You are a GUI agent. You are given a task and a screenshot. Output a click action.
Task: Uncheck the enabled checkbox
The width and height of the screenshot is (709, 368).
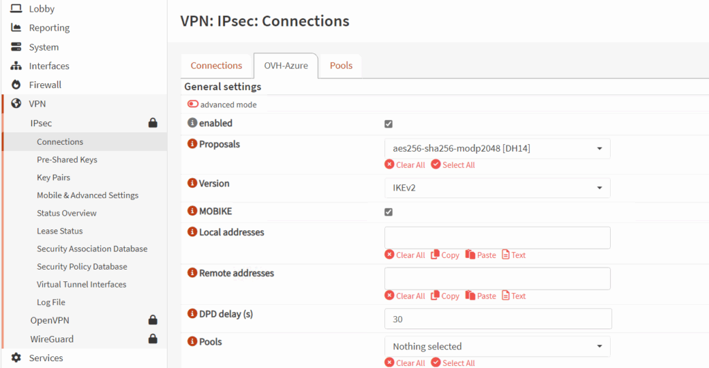[388, 124]
